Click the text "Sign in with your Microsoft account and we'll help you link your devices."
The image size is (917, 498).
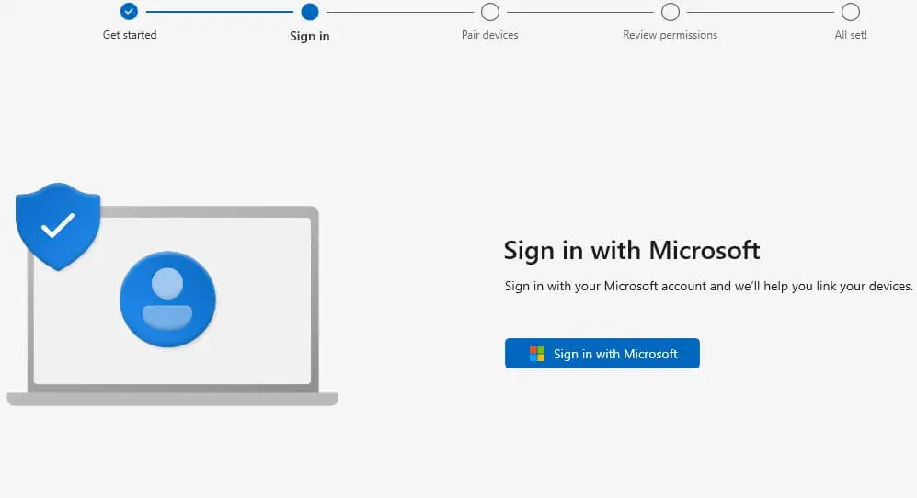pos(709,286)
